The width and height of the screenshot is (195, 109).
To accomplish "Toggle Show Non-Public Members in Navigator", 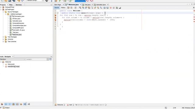I will click(13, 104).
